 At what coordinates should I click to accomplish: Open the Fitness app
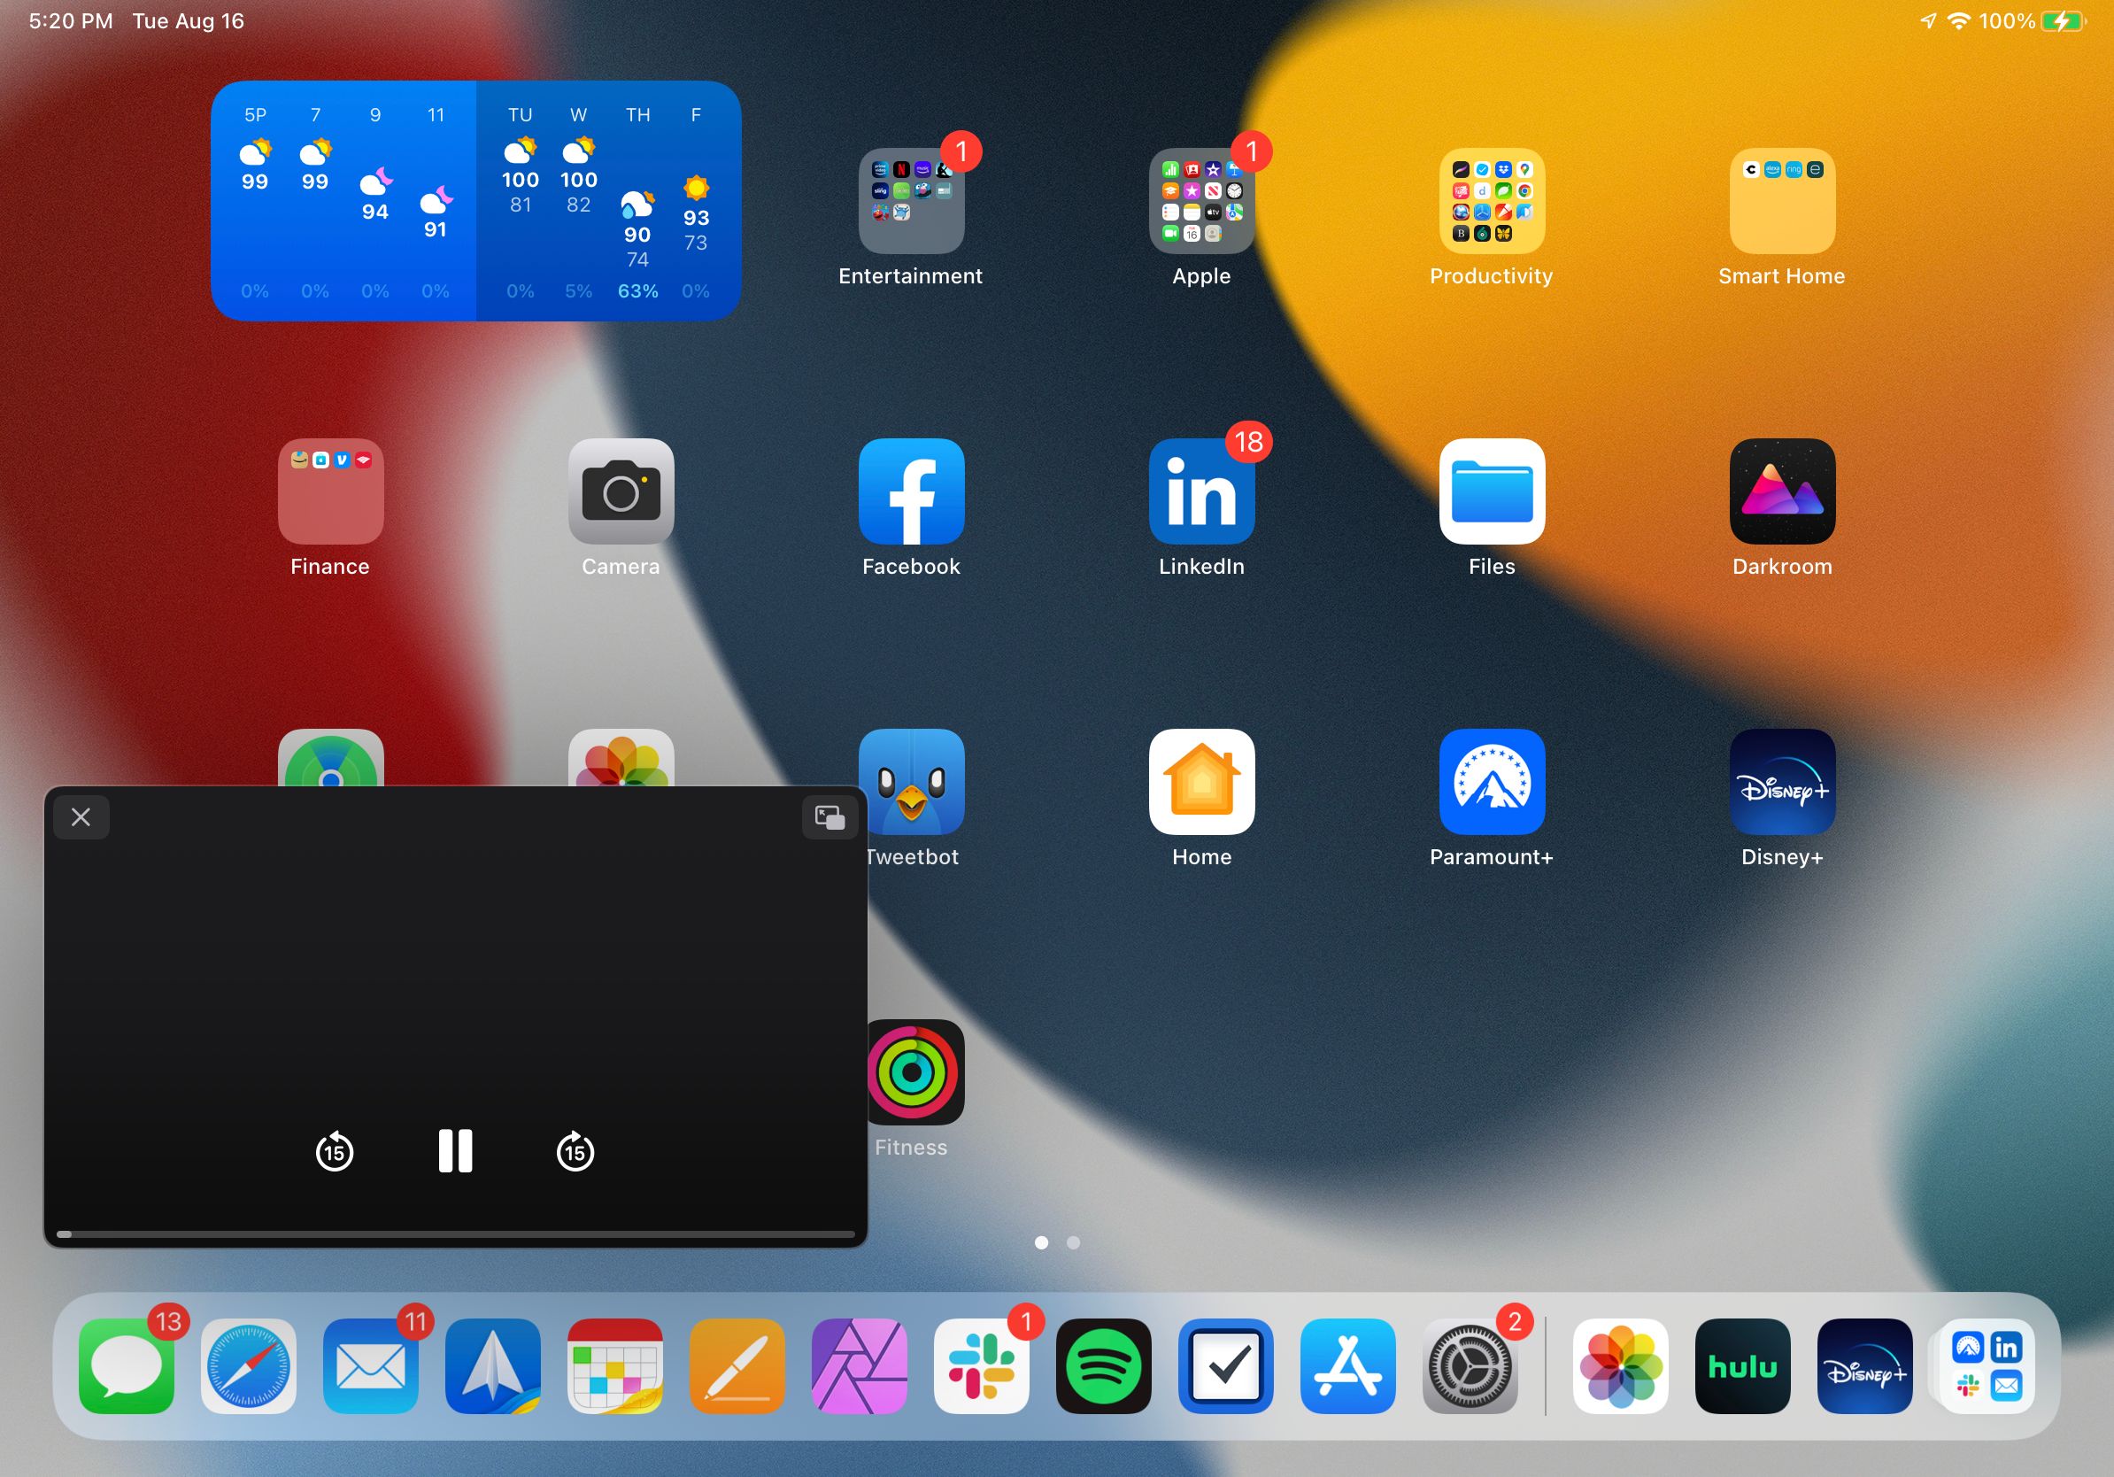915,1071
